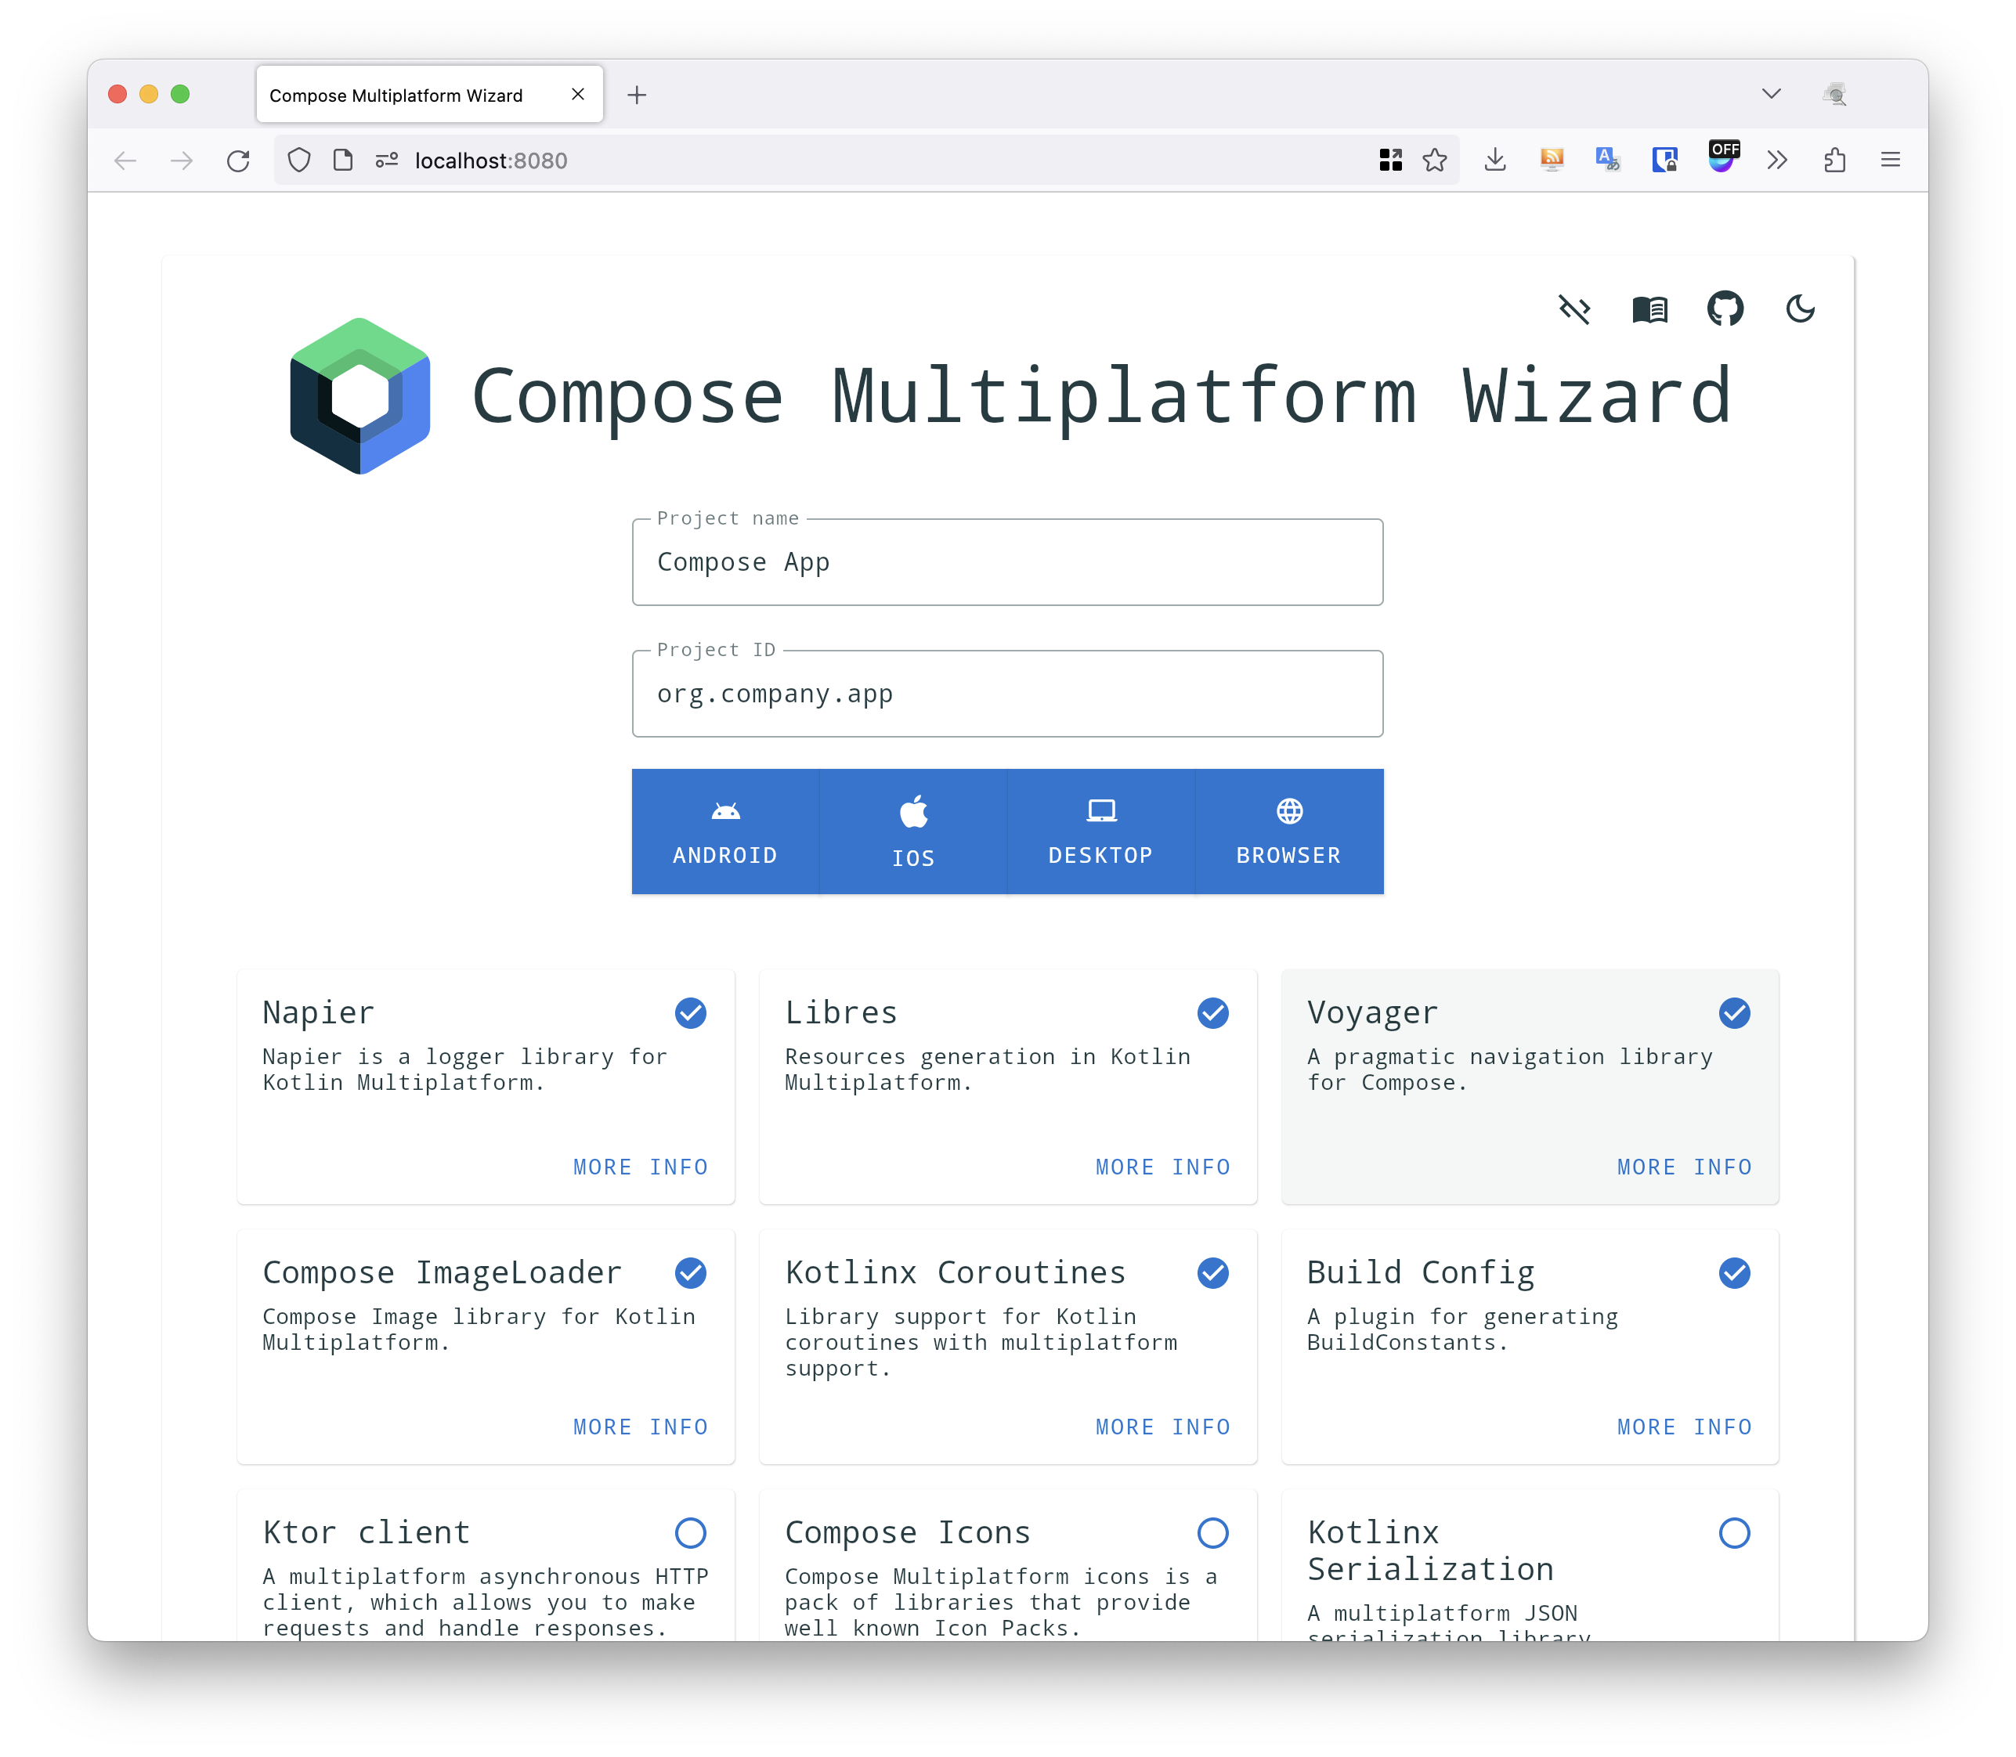Bookmark this page with star icon
This screenshot has width=2016, height=1757.
click(1435, 160)
